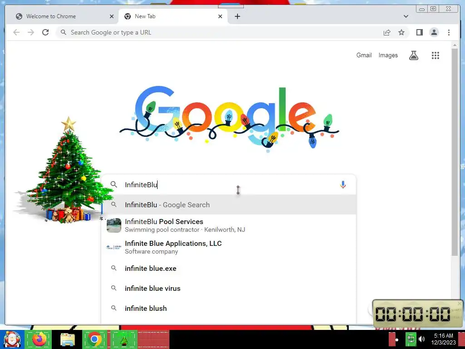
Task: Click the magnifier icon beside 'infinite blush'
Action: (114, 308)
